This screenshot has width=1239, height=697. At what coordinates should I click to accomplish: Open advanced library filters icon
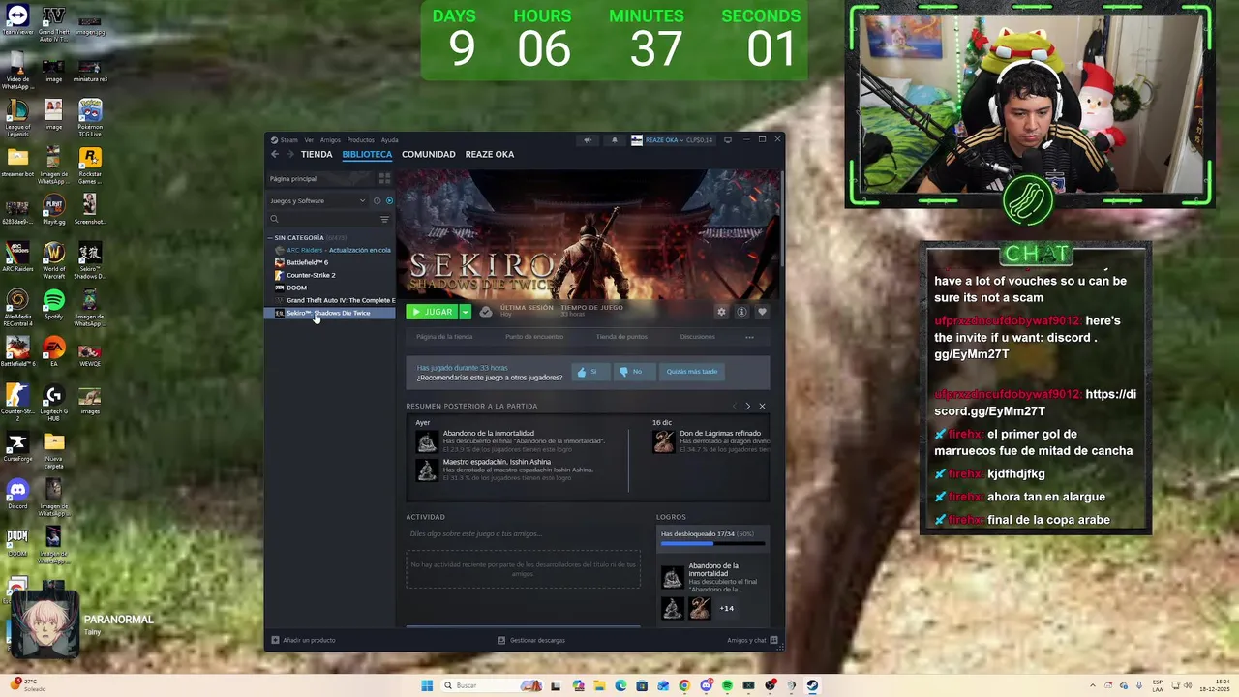click(384, 219)
